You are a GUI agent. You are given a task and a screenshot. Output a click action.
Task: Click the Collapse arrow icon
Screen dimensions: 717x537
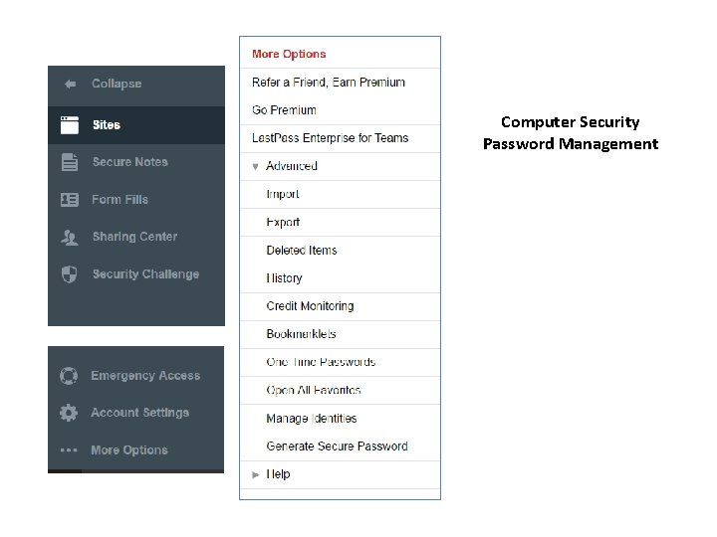point(70,85)
